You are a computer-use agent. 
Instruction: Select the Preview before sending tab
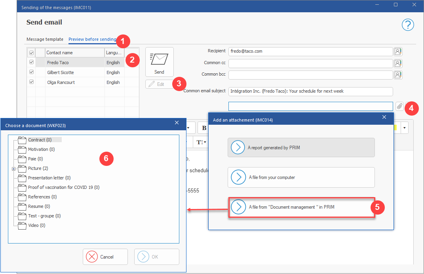click(92, 40)
